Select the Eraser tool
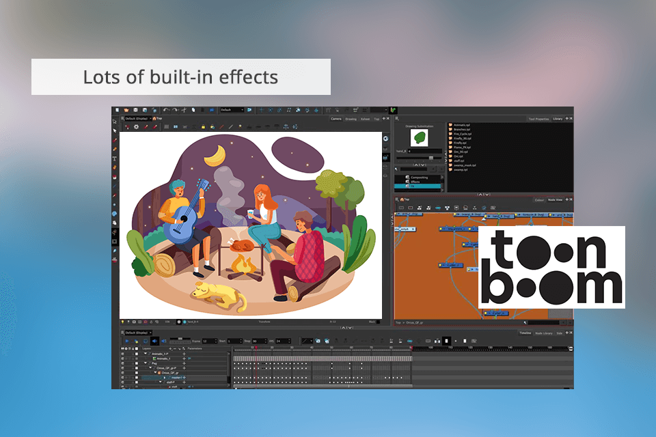Image resolution: width=656 pixels, height=437 pixels. coord(115,168)
